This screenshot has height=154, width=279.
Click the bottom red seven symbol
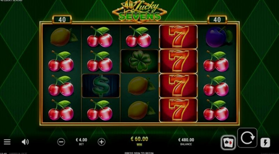tap(178, 110)
